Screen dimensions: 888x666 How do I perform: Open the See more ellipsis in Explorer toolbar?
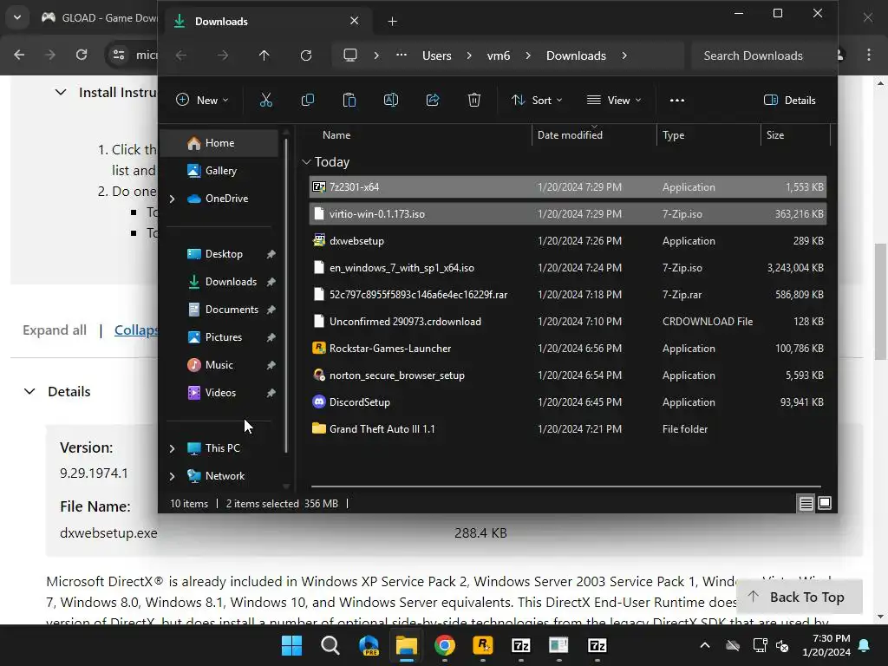point(676,101)
